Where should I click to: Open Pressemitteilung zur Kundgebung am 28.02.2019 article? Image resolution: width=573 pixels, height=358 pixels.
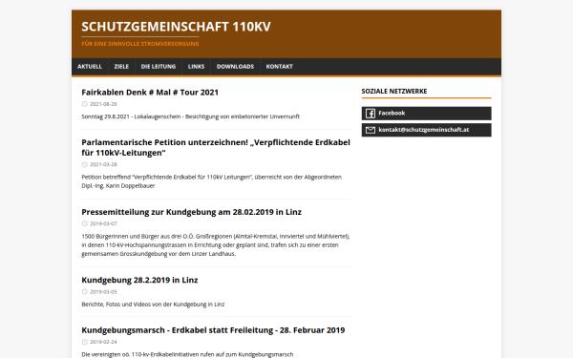pos(192,212)
